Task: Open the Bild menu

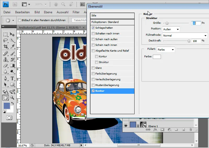Action: [x=37, y=12]
